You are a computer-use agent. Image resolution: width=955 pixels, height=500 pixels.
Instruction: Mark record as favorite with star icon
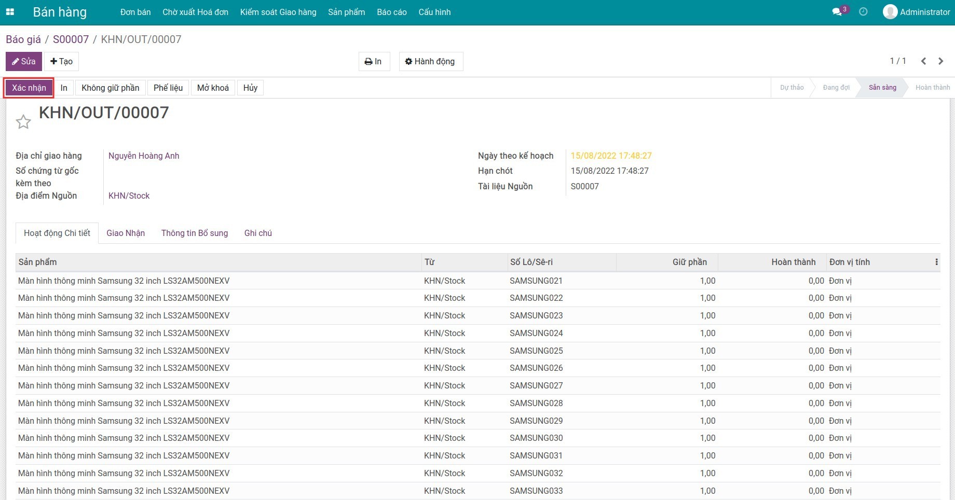coord(23,122)
